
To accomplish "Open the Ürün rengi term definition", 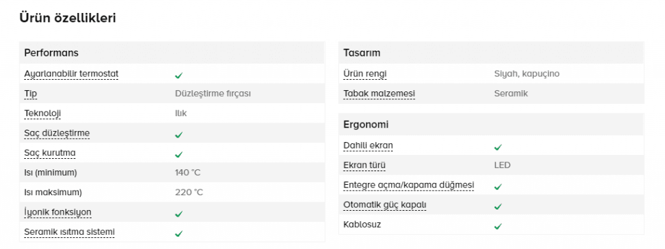I will pyautogui.click(x=365, y=74).
